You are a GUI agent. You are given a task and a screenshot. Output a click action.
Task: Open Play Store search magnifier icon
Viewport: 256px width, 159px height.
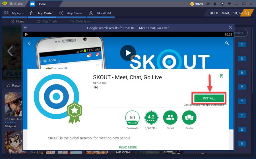(x=227, y=43)
